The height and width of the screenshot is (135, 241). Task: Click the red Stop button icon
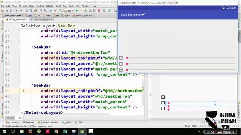[99, 10]
